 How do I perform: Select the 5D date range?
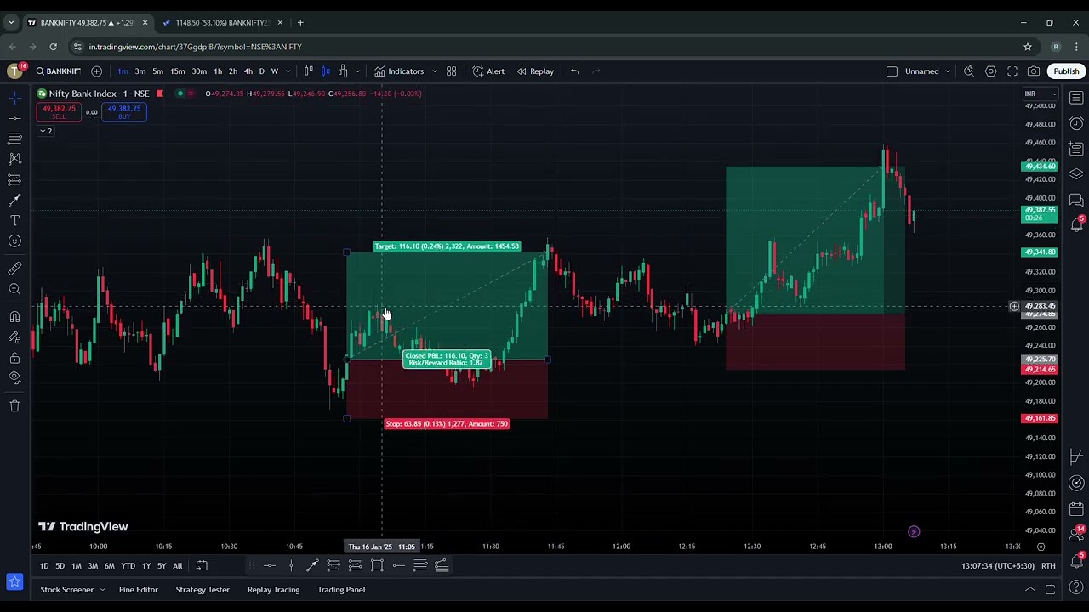click(x=60, y=566)
